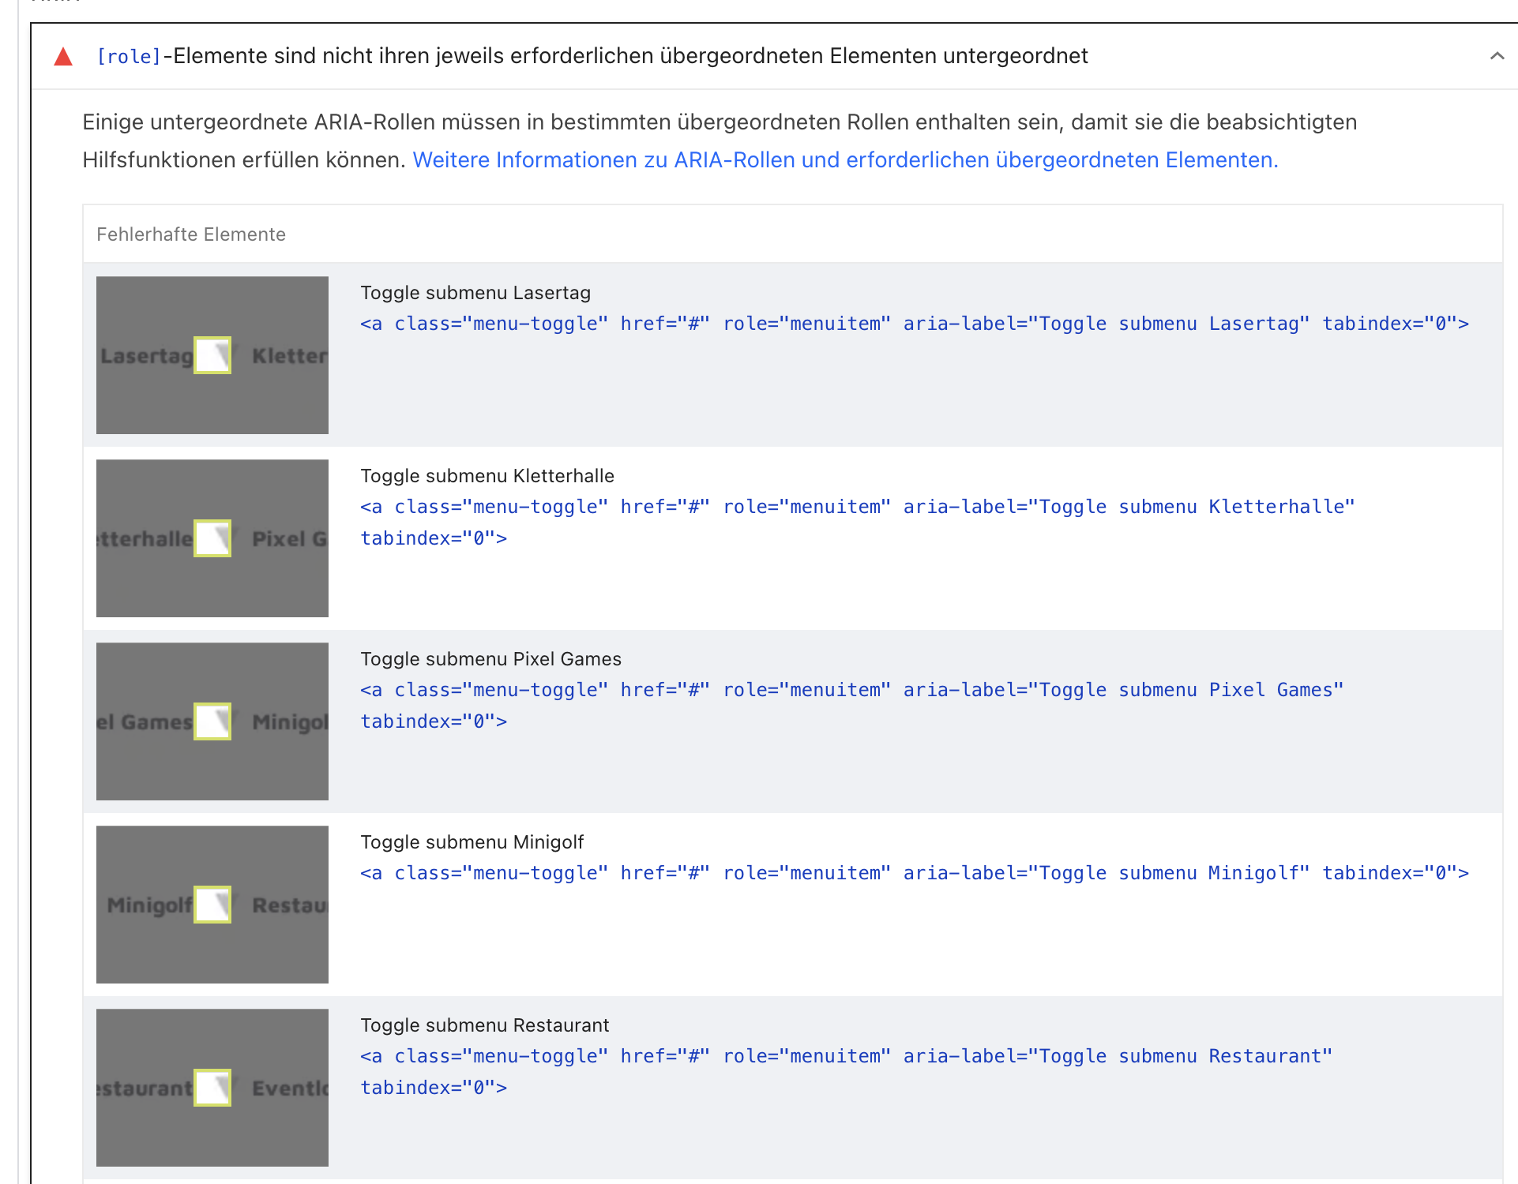Select the Lasertag menu-toggle code snippet
Viewport: 1518px width, 1184px height.
point(914,324)
